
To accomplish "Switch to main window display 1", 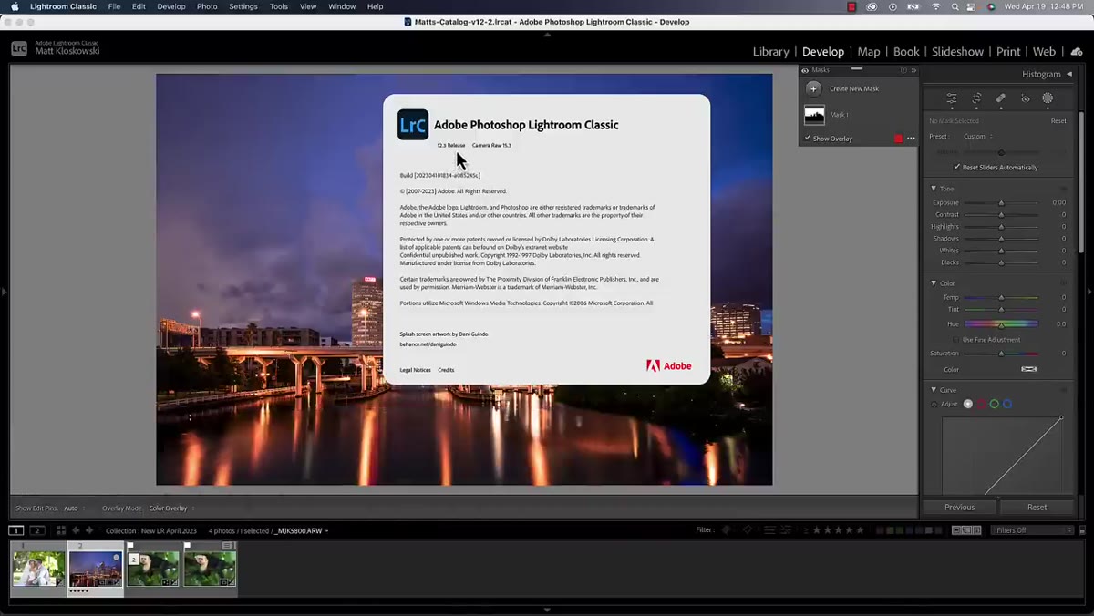I will coord(16,530).
